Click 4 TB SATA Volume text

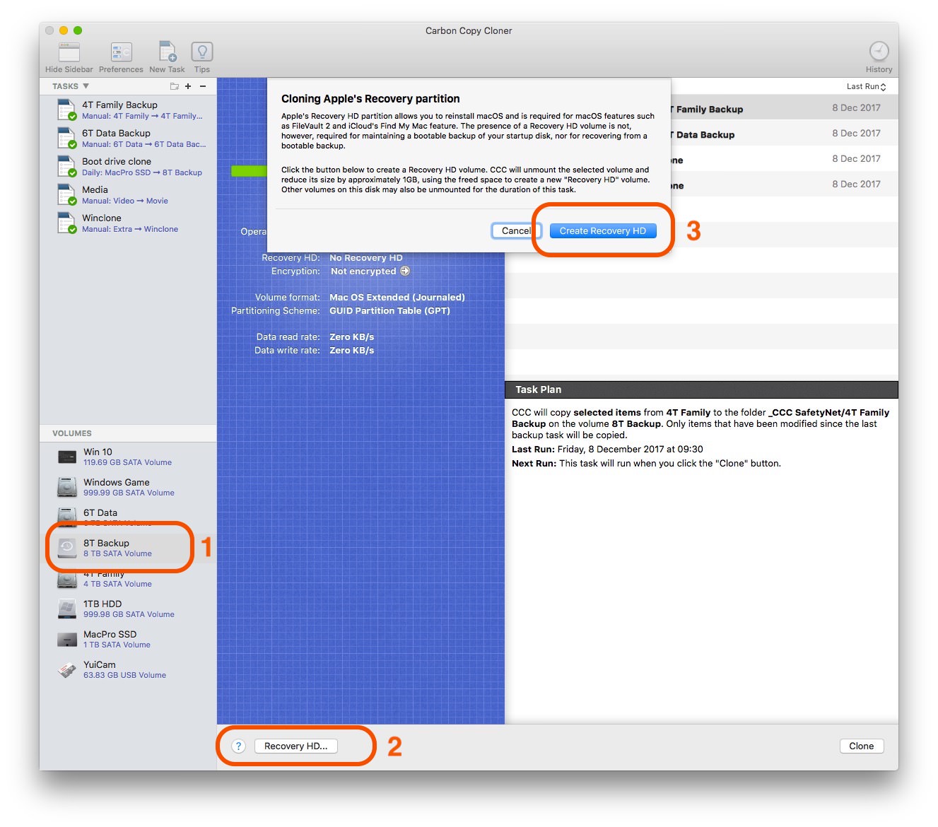(117, 584)
